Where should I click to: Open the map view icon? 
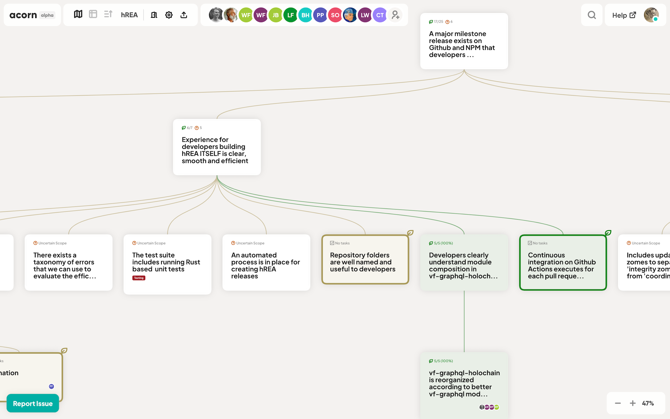tap(78, 14)
